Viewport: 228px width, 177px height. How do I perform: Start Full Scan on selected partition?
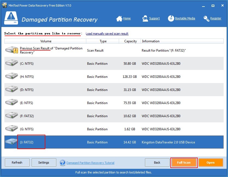[x=184, y=163]
